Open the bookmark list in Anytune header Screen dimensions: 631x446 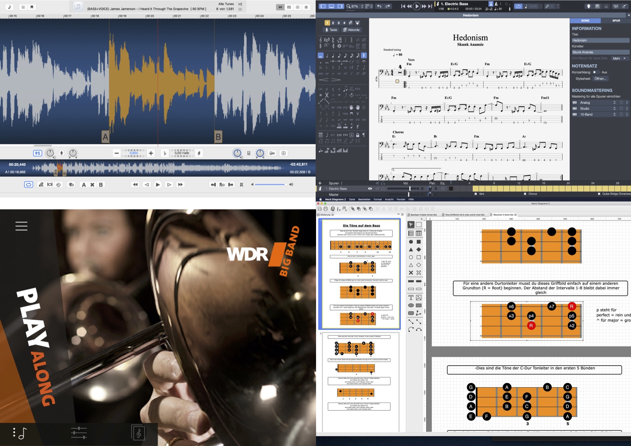[x=32, y=7]
